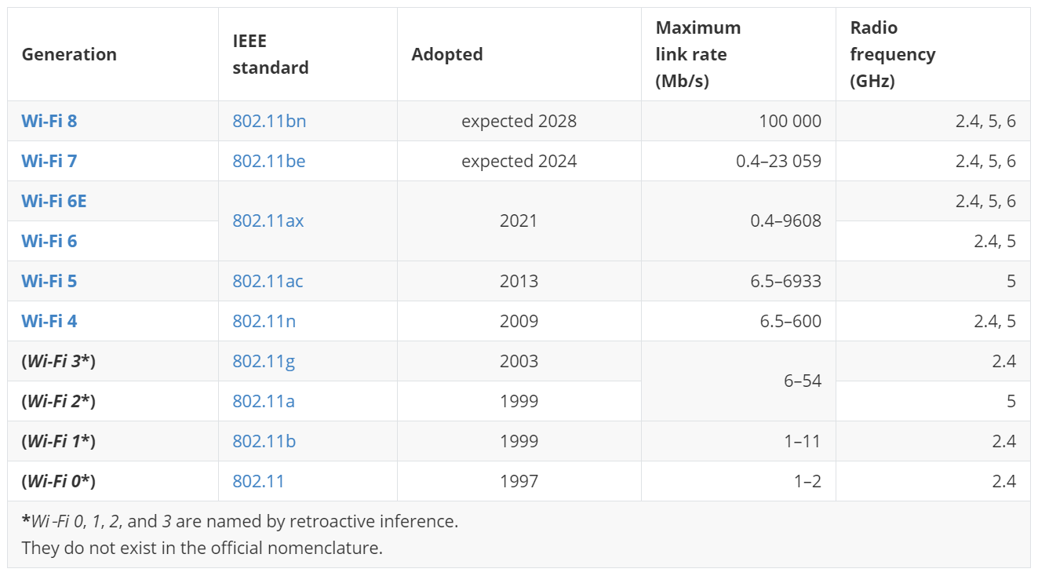Click the 802.11be standard link

click(x=269, y=162)
